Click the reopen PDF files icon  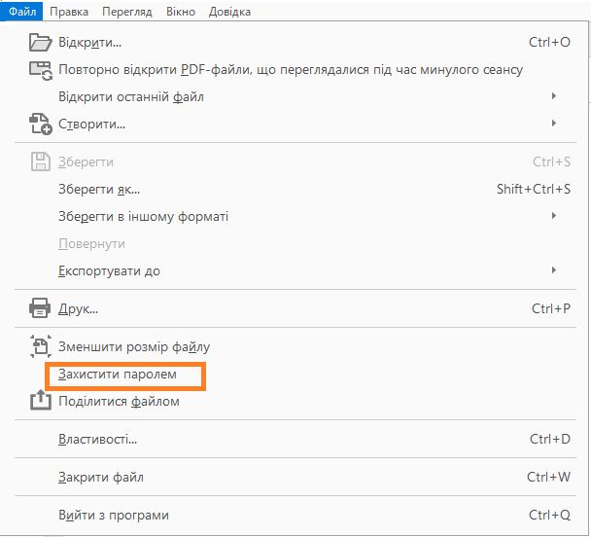[40, 70]
